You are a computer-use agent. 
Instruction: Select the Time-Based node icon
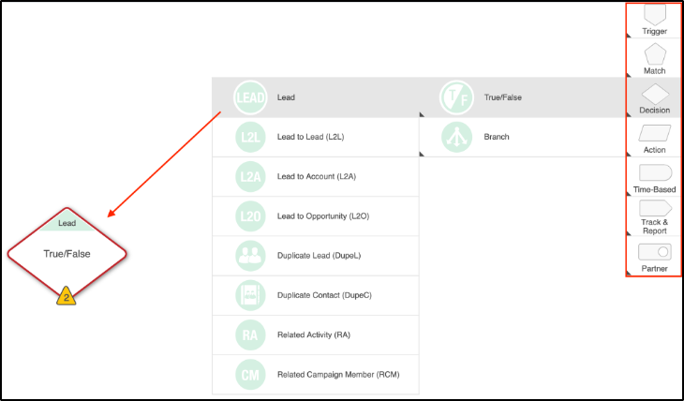[654, 172]
